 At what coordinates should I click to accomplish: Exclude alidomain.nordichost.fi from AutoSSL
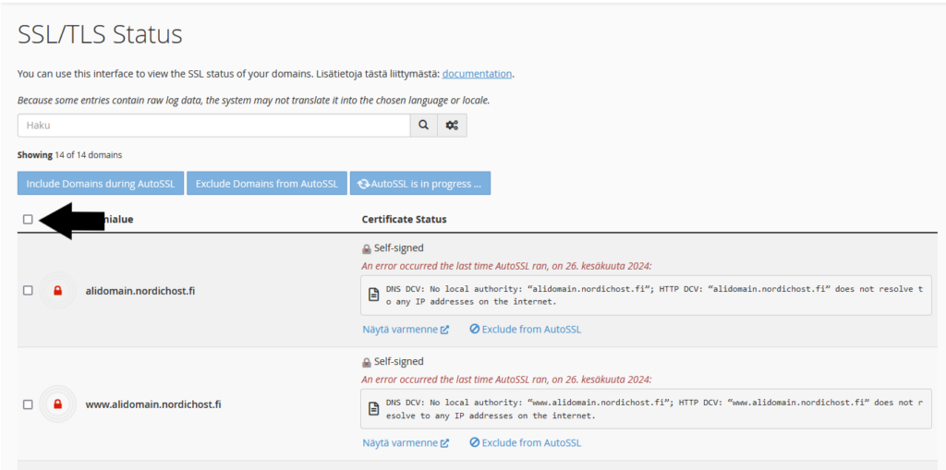525,329
